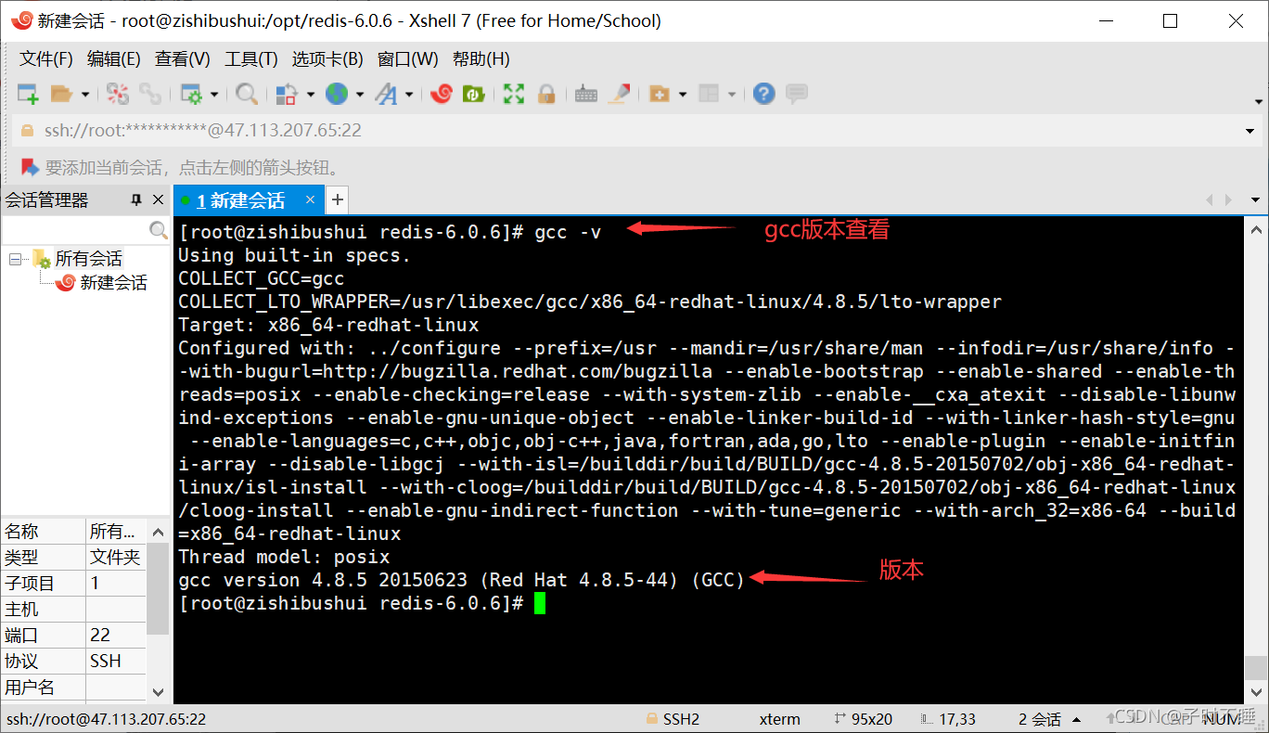1269x733 pixels.
Task: Expand the '2 会话' status bar arrow
Action: 1077,719
